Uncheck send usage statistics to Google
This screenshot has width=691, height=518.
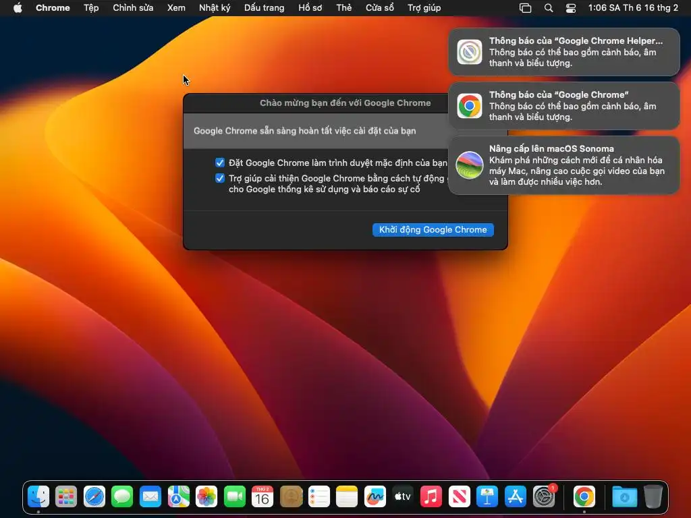point(220,178)
